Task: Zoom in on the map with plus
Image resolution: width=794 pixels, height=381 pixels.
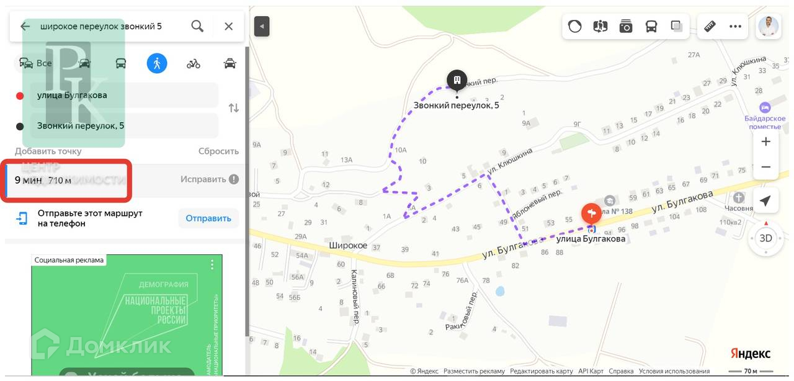Action: point(765,141)
